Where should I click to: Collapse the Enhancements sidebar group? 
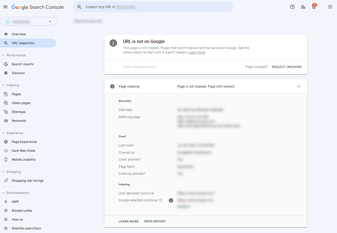tap(3, 193)
